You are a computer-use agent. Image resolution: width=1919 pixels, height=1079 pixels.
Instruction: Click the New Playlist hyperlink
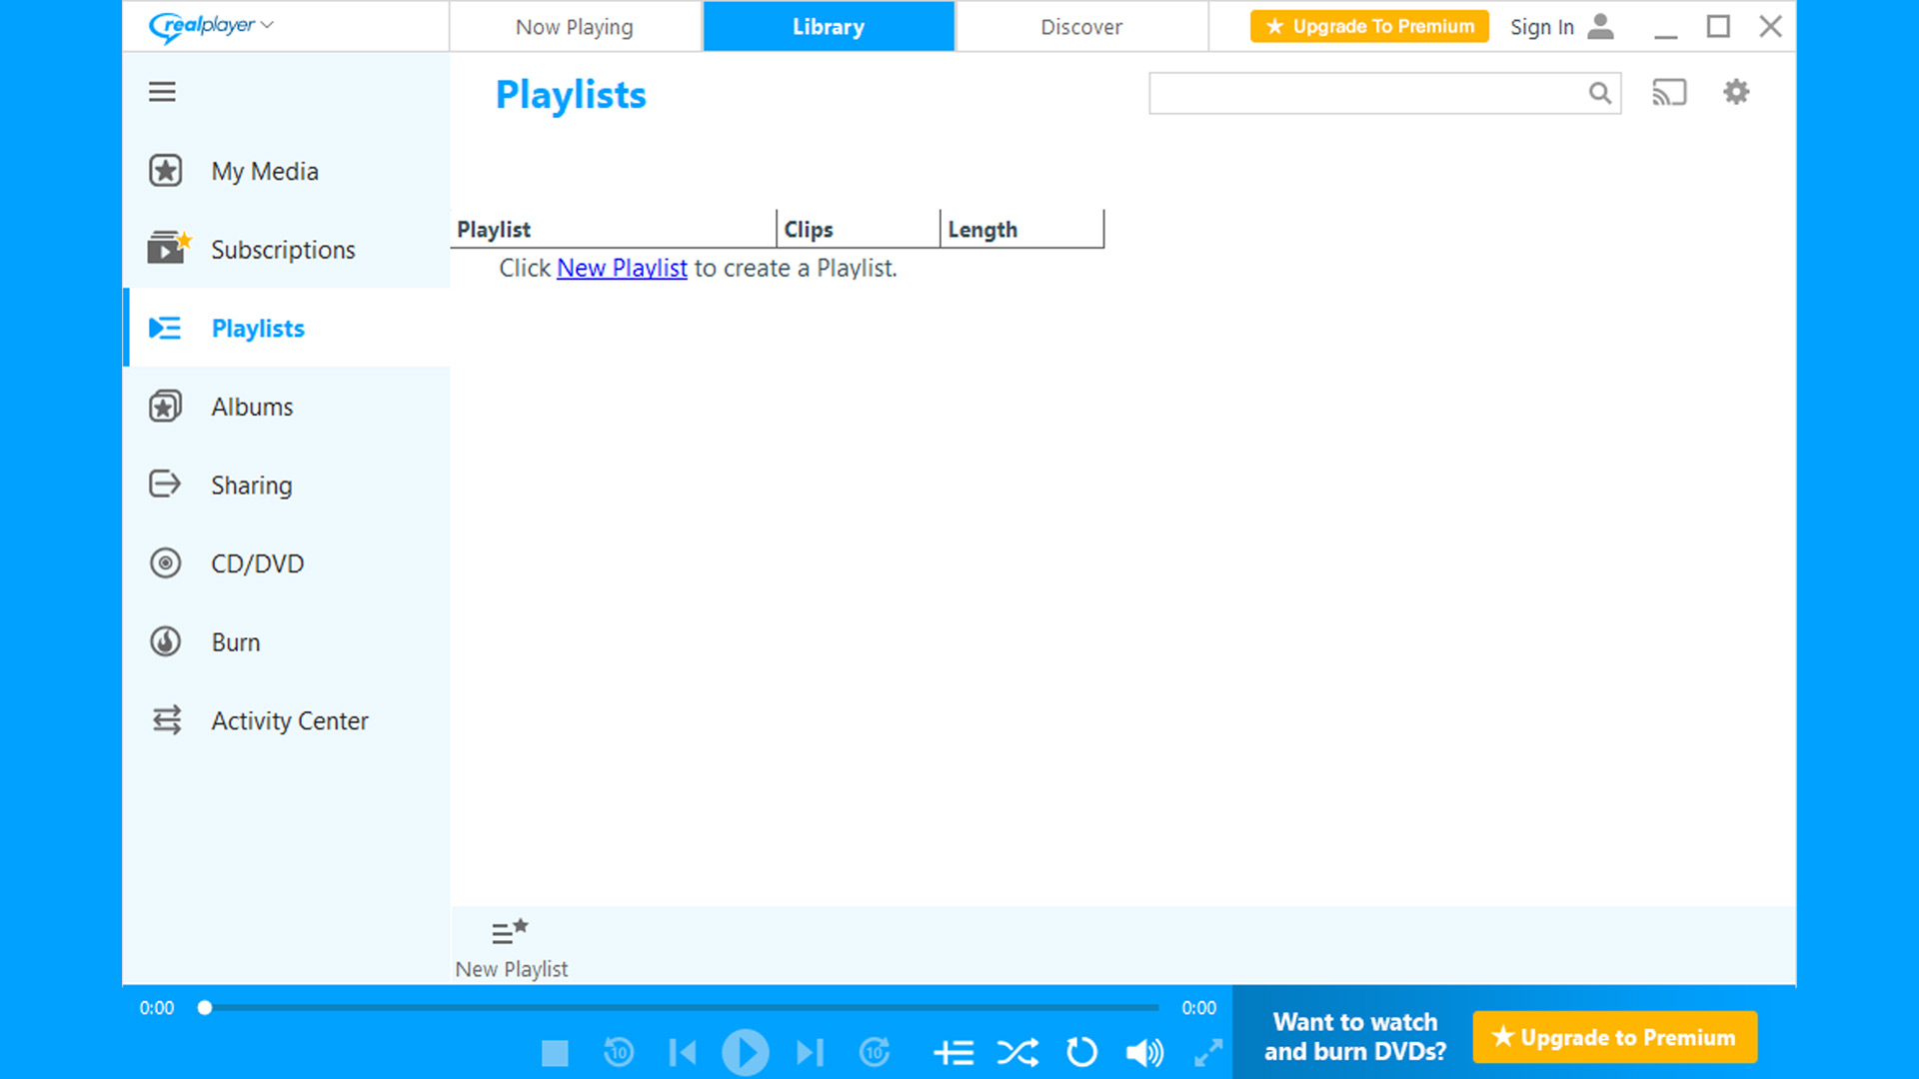(622, 268)
